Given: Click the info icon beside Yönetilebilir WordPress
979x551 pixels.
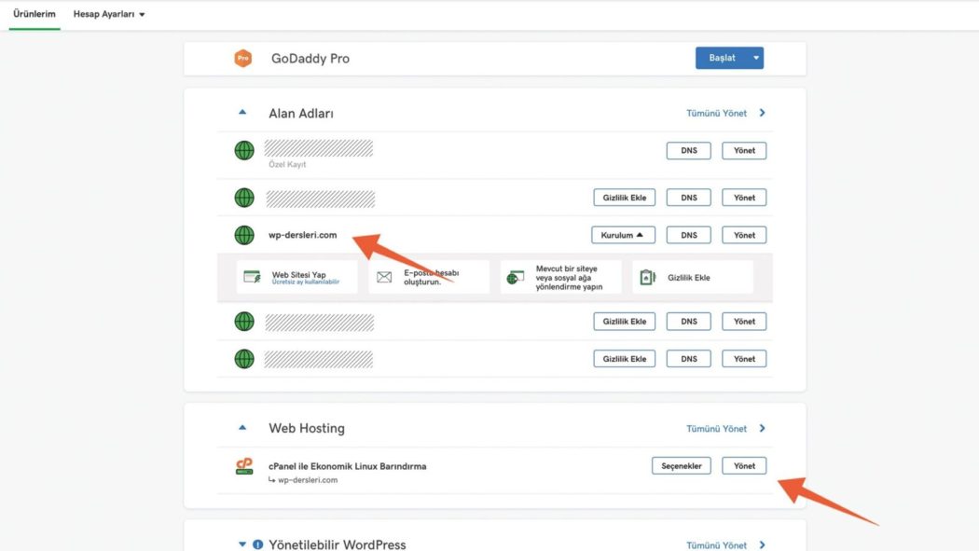Looking at the screenshot, I should click(258, 544).
